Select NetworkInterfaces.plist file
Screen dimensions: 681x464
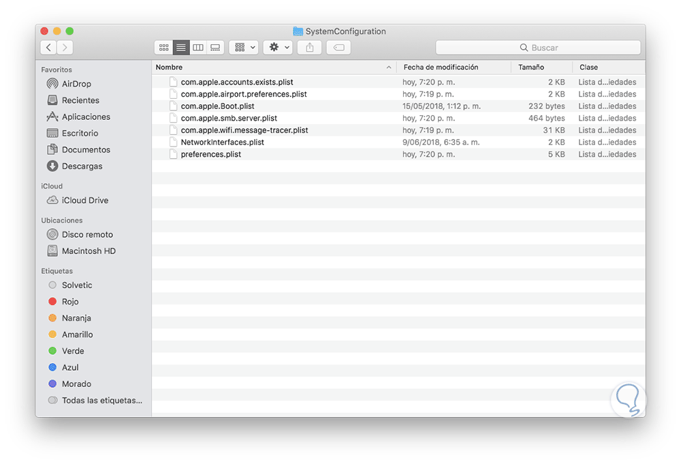(398, 142)
